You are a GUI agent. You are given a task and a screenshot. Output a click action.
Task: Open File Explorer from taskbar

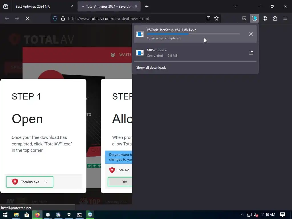point(16,215)
